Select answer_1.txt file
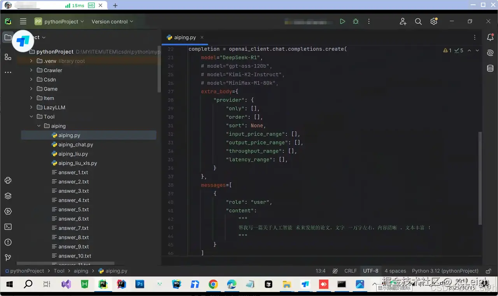This screenshot has height=296, width=498. pos(70,172)
